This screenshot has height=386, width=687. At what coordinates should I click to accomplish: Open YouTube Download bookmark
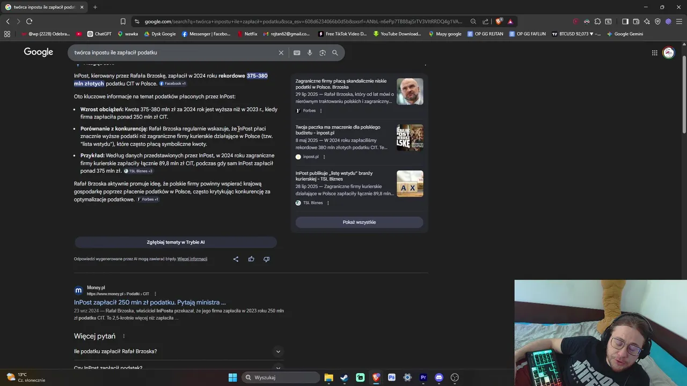(x=397, y=34)
